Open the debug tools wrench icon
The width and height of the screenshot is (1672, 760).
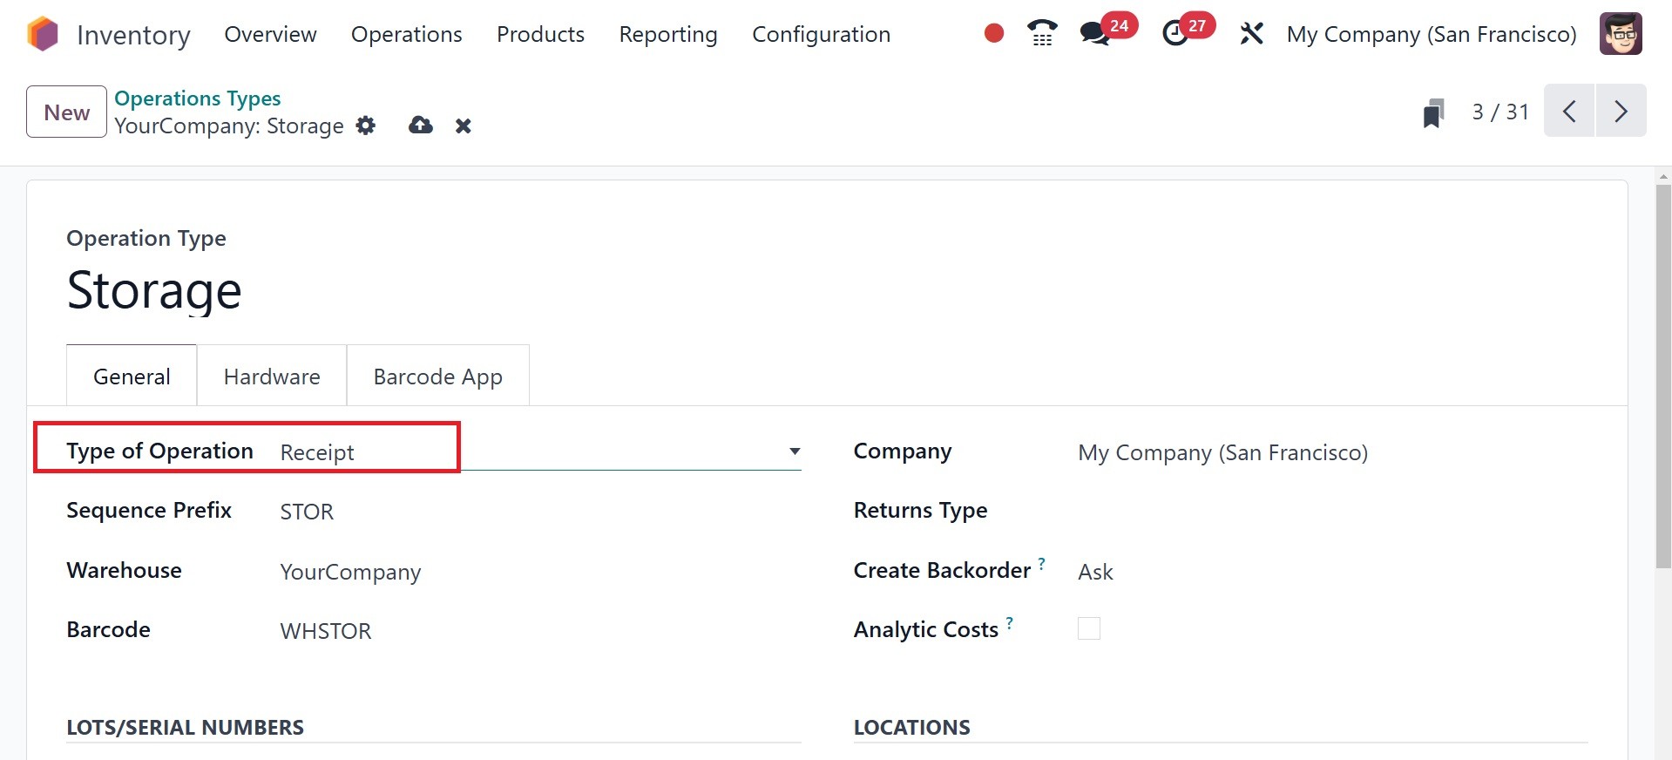[x=1251, y=34]
